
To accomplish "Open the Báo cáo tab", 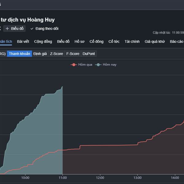I will coord(176,42).
